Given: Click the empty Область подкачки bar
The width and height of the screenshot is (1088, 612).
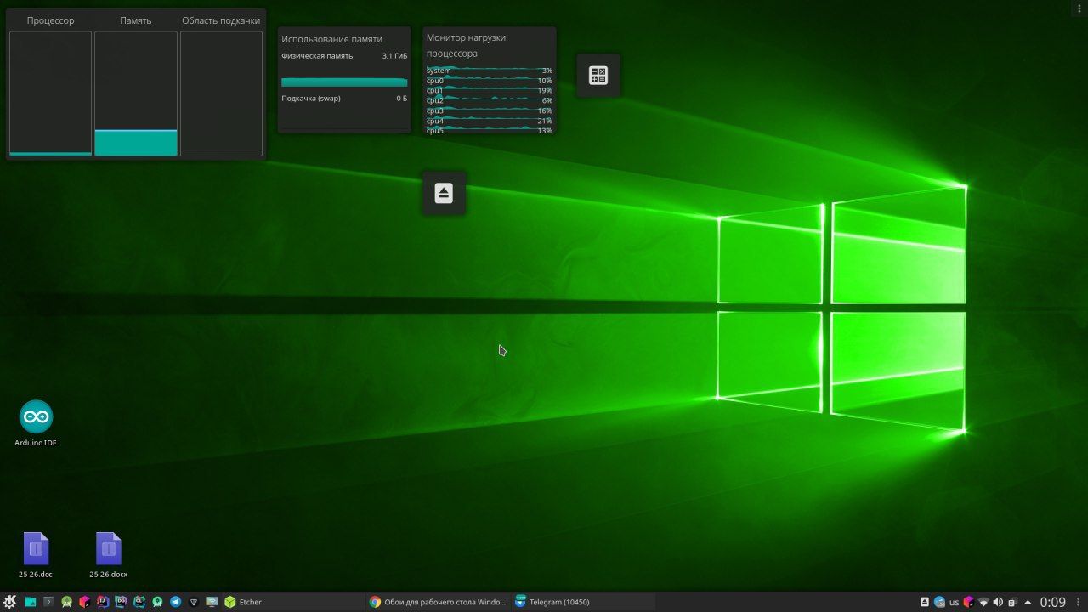Looking at the screenshot, I should tap(221, 93).
